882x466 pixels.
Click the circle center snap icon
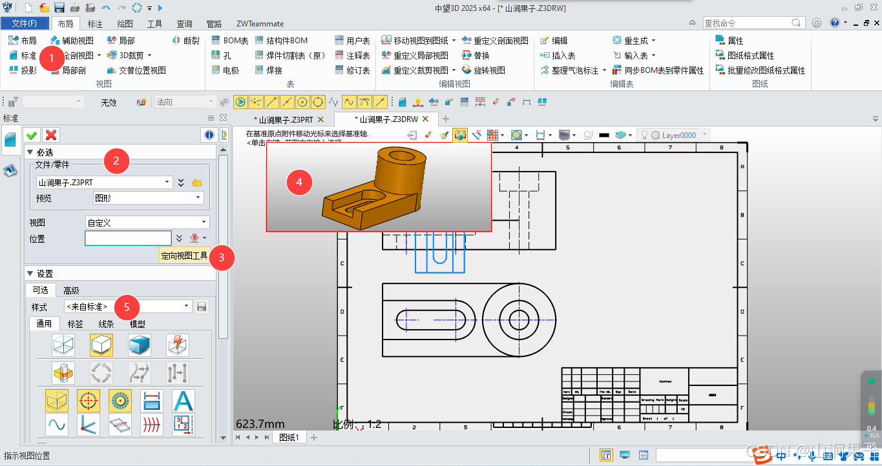[302, 101]
